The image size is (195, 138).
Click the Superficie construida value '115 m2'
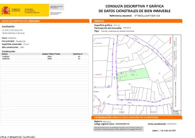(x=26, y=44)
